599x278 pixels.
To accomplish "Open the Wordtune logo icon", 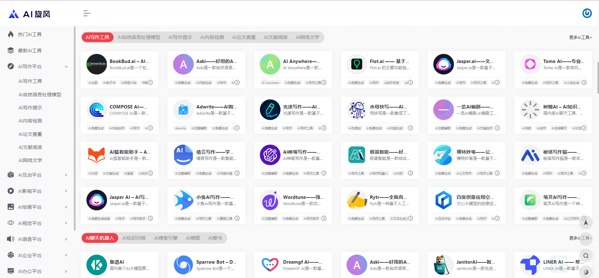I will (270, 200).
